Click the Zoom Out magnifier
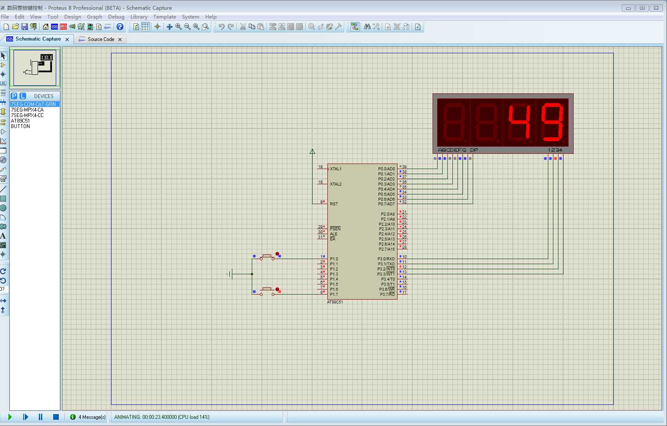This screenshot has width=667, height=426. click(x=187, y=27)
